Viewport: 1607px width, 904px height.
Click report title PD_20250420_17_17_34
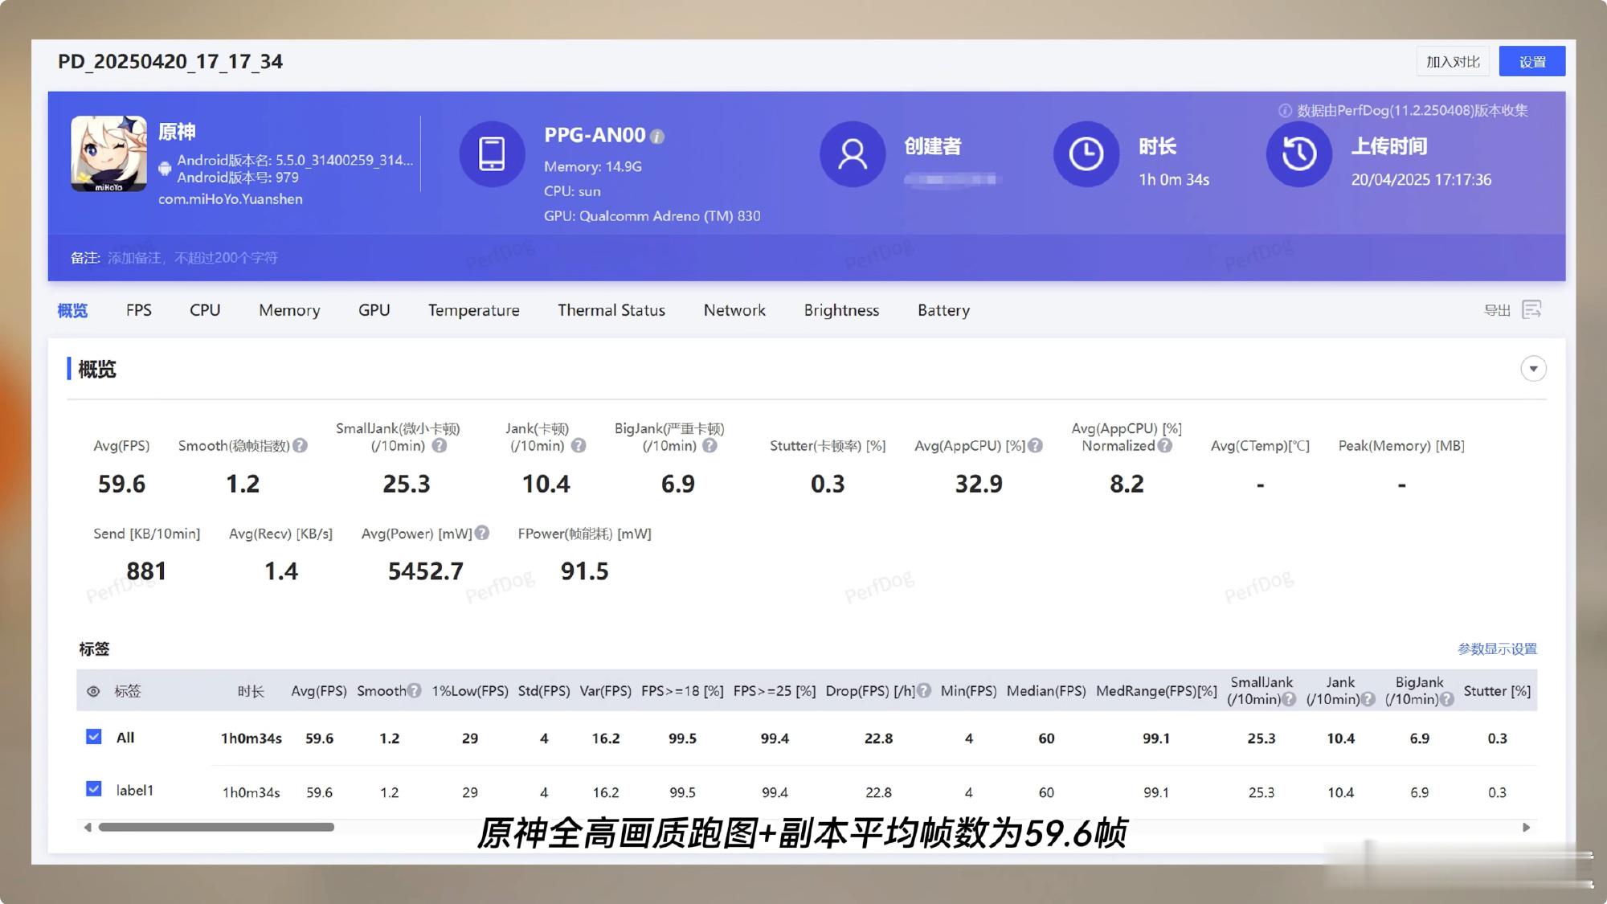(170, 62)
